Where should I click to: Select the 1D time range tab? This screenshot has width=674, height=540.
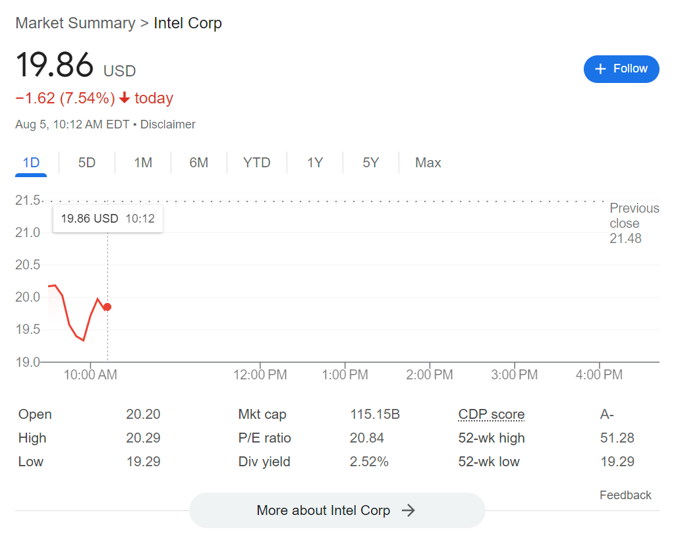tap(30, 162)
